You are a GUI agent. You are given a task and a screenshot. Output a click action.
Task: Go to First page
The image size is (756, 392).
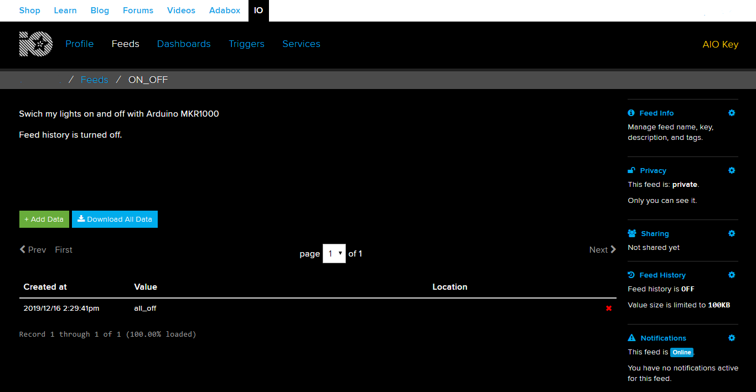click(64, 249)
